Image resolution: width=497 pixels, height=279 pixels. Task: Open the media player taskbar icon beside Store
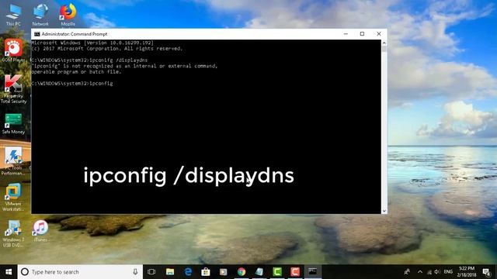224,272
